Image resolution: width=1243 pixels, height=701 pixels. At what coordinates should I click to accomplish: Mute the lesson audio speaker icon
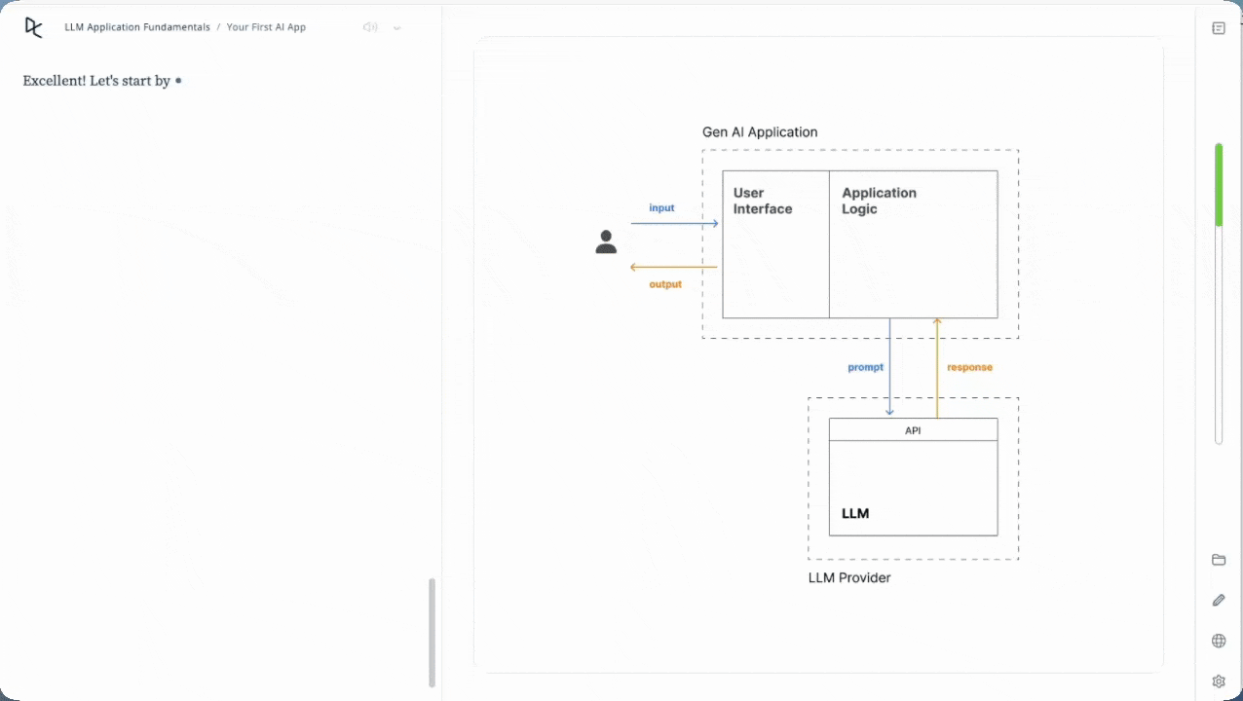pyautogui.click(x=369, y=27)
